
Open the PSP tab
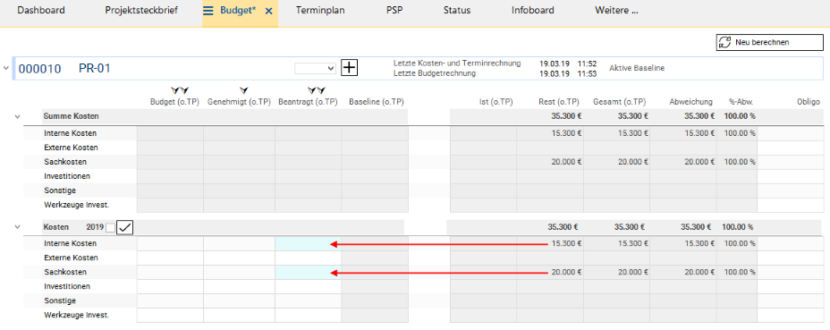(x=394, y=11)
